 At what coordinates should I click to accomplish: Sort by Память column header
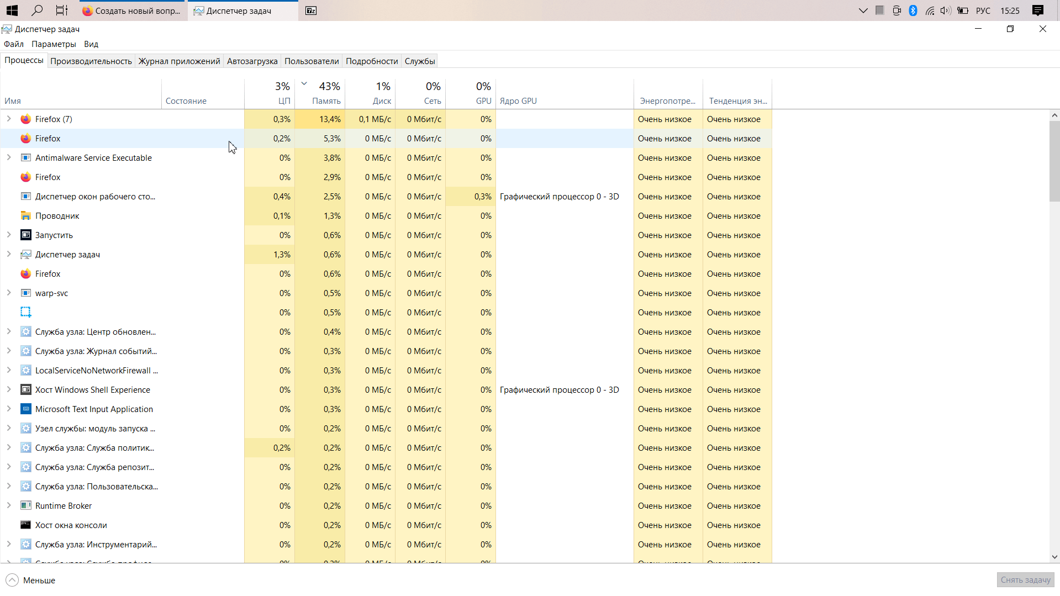(x=320, y=93)
